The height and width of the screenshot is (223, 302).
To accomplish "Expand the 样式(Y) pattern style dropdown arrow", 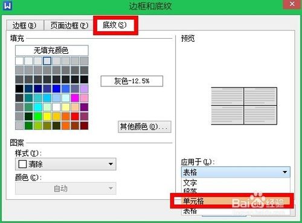I will [x=111, y=164].
